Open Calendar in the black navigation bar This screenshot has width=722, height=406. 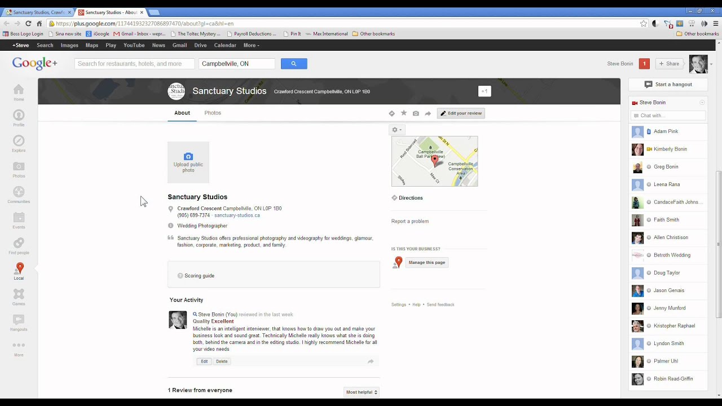(x=225, y=45)
